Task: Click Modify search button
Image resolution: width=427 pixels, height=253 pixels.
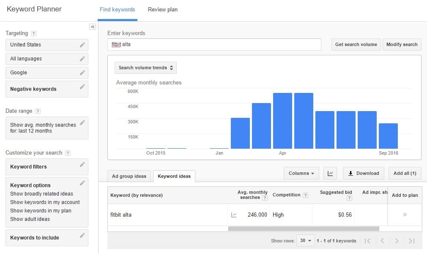Action: (x=402, y=45)
